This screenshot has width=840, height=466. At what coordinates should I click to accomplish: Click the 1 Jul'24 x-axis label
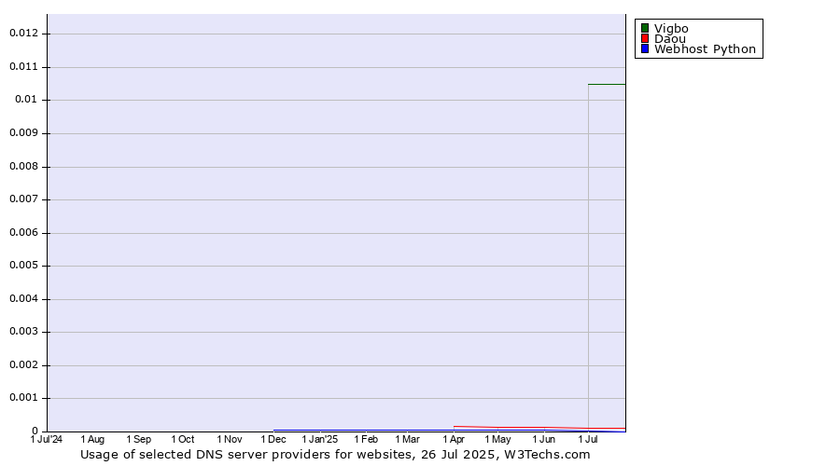47,439
